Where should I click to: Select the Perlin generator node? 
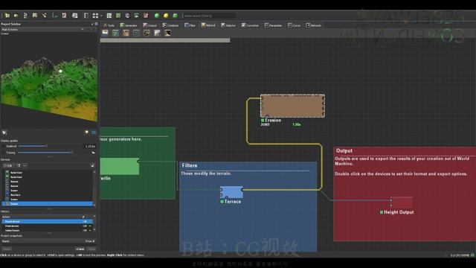point(120,166)
